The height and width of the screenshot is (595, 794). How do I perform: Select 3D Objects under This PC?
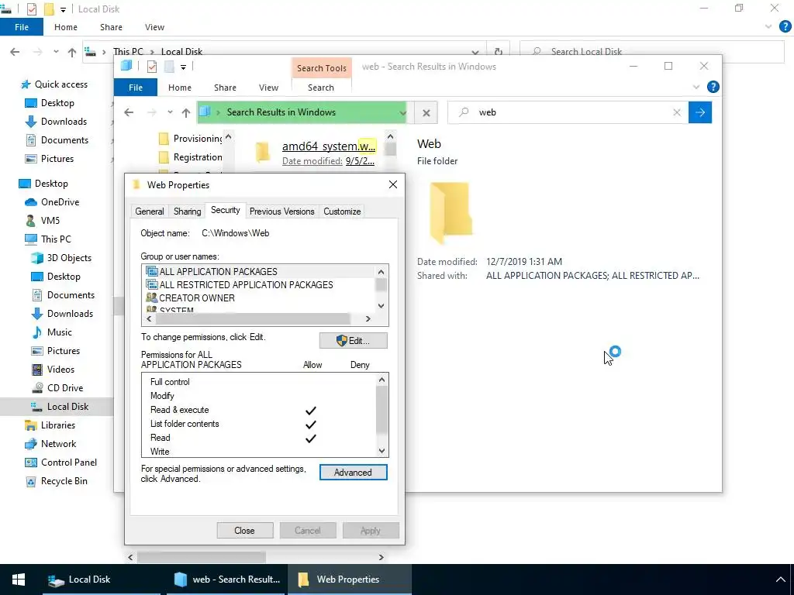click(61, 257)
